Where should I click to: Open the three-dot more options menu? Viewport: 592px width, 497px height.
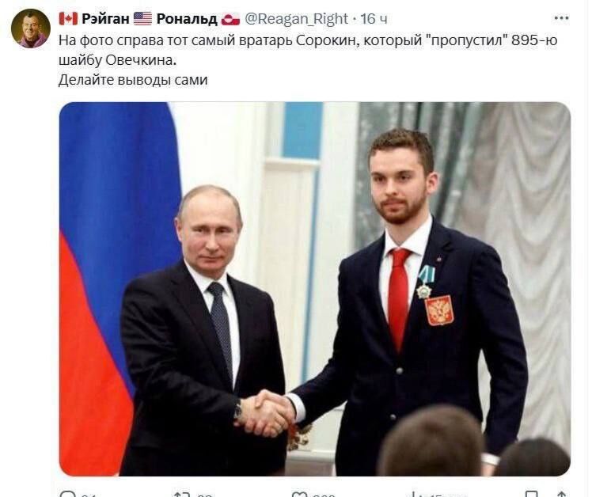click(x=561, y=18)
